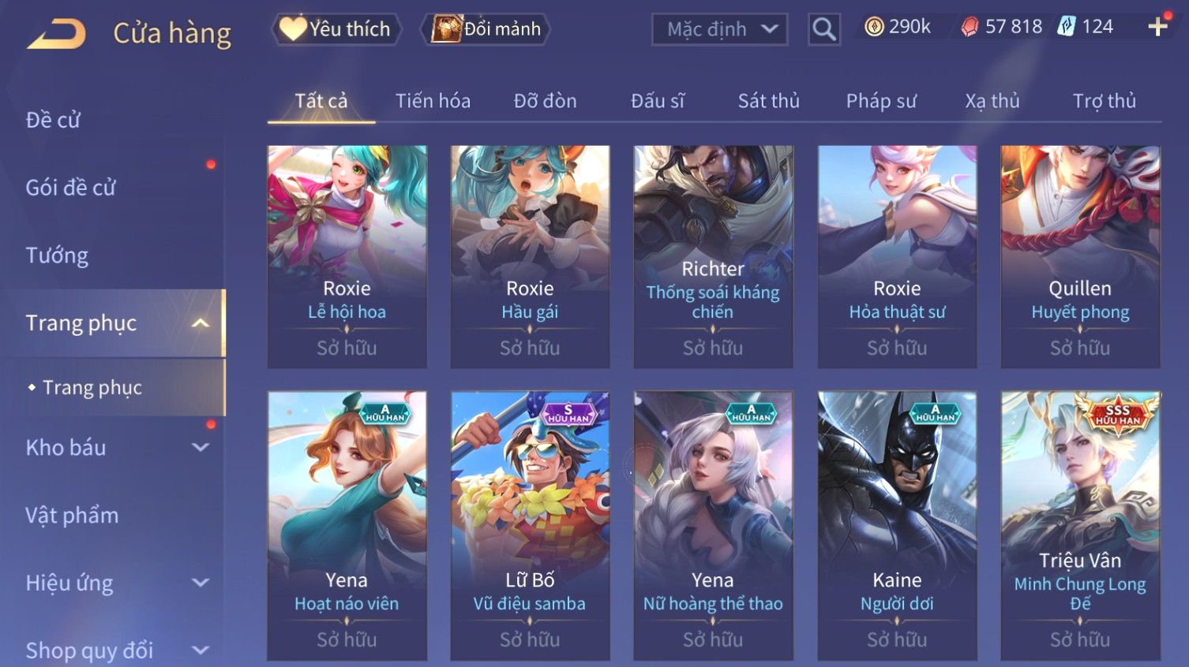Image resolution: width=1189 pixels, height=667 pixels.
Task: Collapse the Trang phục sidebar section
Action: click(x=201, y=323)
